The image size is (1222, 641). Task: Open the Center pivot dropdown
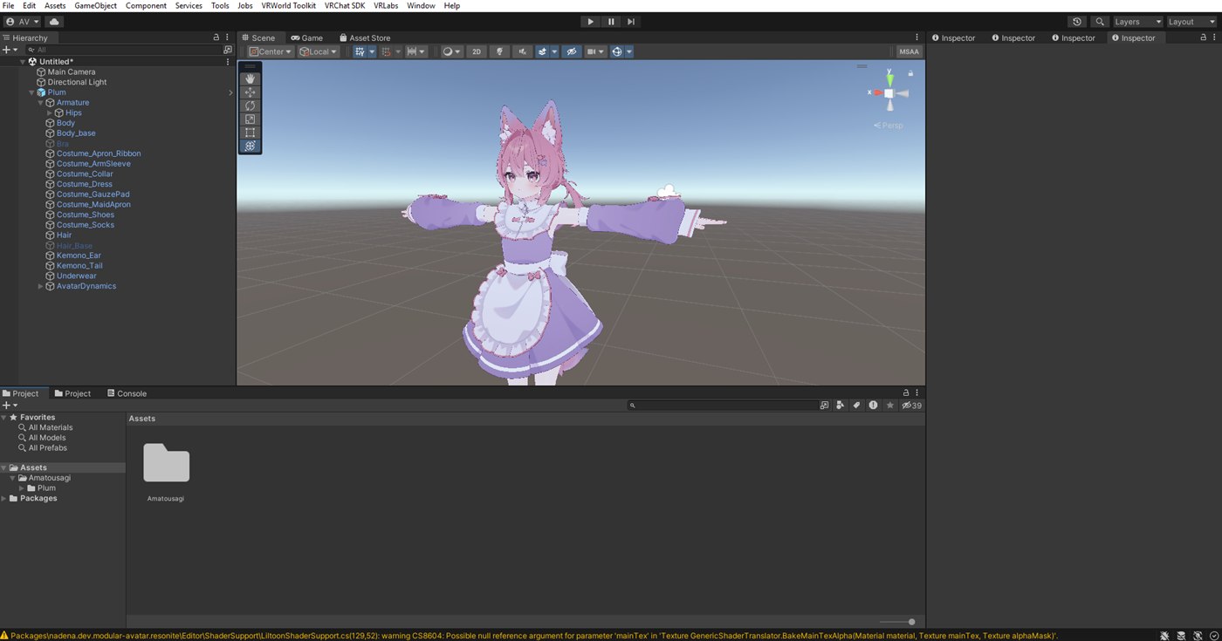pos(271,51)
